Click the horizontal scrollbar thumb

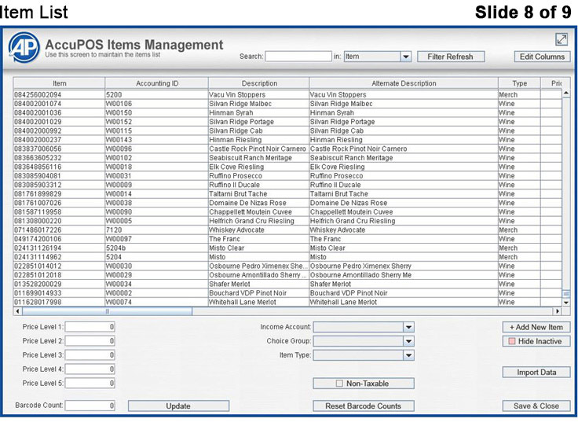(x=107, y=311)
